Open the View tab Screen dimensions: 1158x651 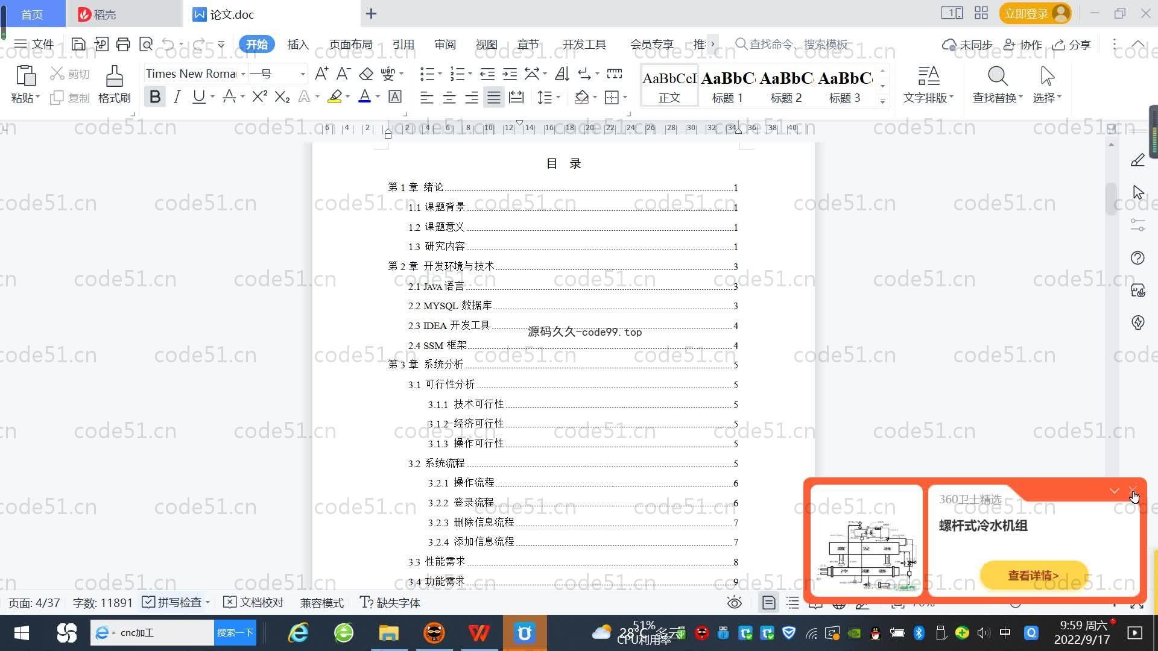486,45
